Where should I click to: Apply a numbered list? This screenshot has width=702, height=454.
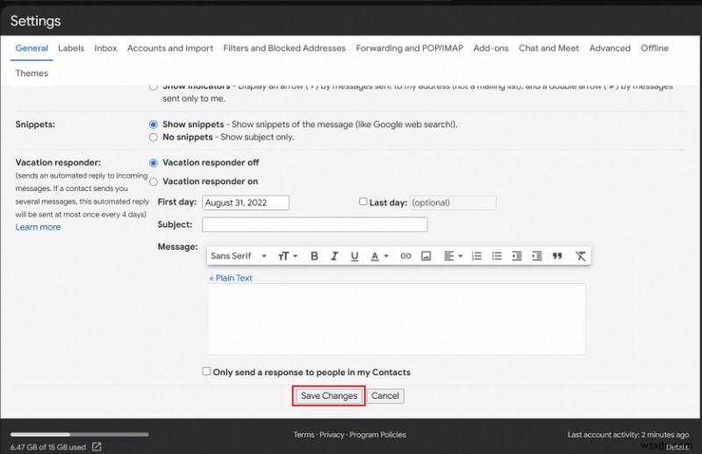476,256
